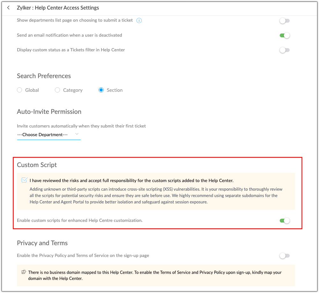
Task: Click the Privacy and Terms heading
Action: 42,243
